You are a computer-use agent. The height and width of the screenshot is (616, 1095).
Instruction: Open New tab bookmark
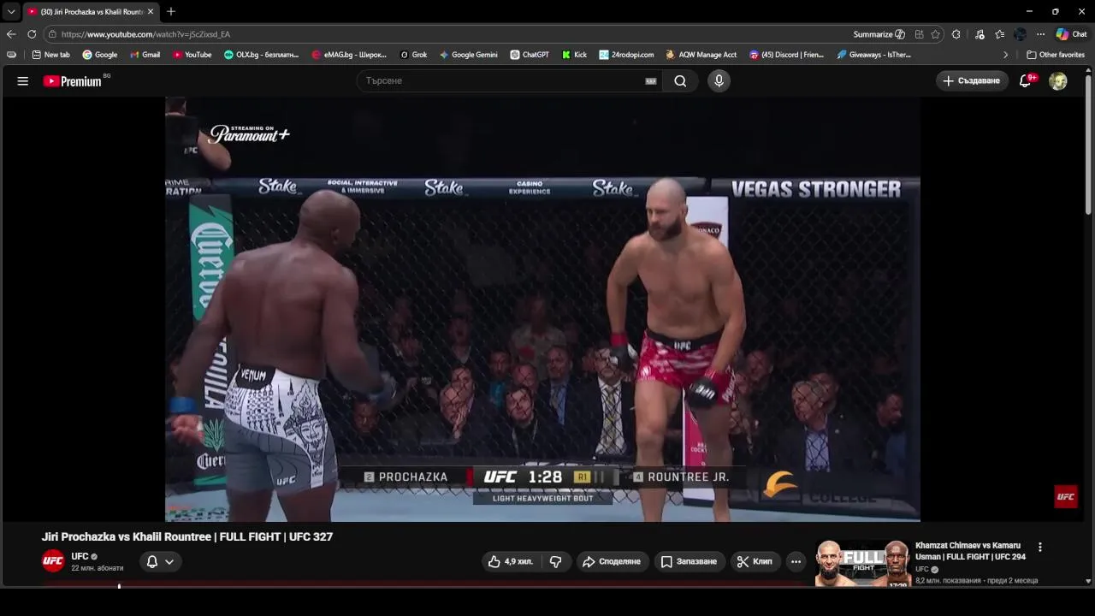(x=51, y=55)
